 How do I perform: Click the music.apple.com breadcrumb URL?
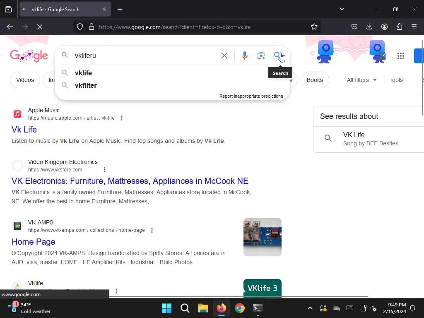click(x=71, y=118)
